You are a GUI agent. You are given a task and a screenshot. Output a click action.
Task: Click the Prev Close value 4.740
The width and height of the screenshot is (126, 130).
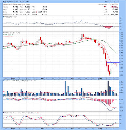click(x=15, y=14)
